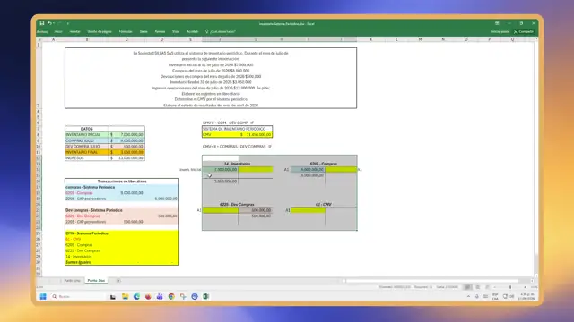
Task: Select the Parte Dos sheet tab
Action: coord(96,280)
